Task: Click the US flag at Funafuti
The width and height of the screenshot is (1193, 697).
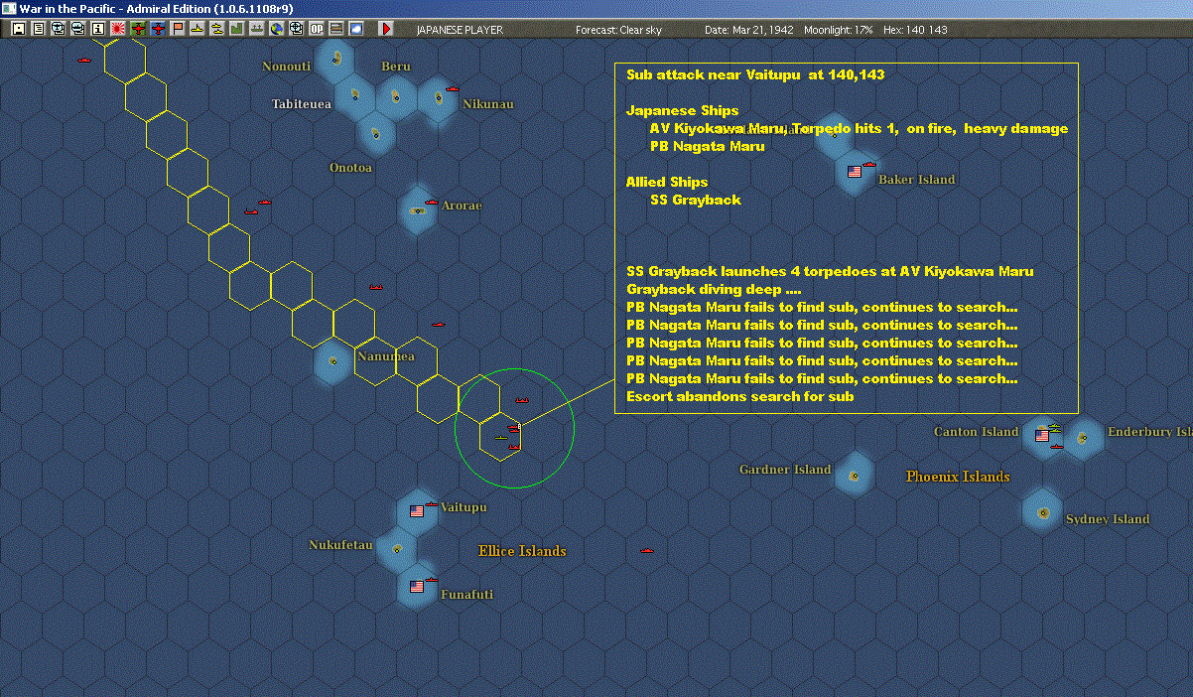Action: click(417, 586)
